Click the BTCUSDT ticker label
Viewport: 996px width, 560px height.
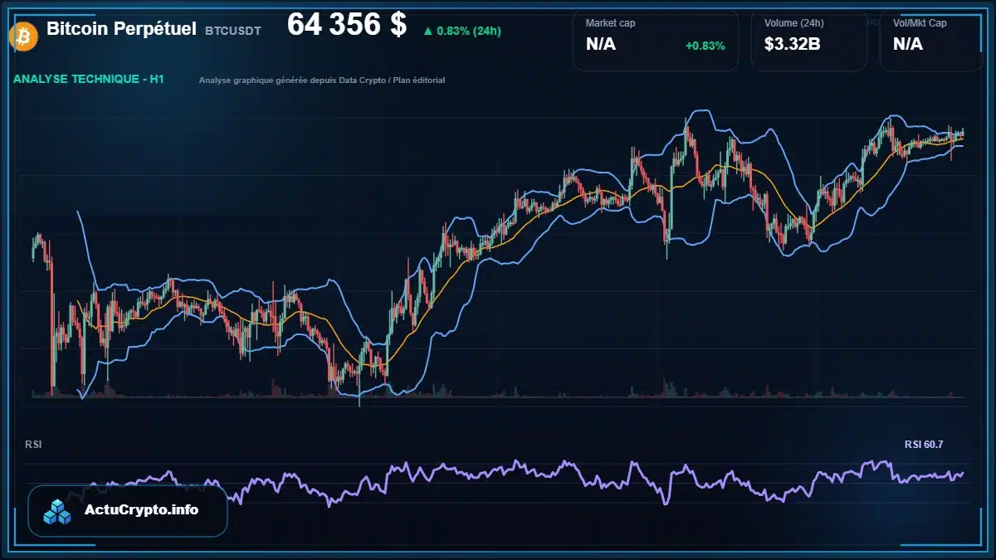pos(233,31)
